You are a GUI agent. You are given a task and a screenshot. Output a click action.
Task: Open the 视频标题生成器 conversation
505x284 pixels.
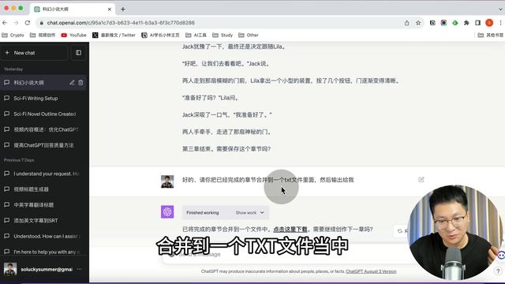43,189
